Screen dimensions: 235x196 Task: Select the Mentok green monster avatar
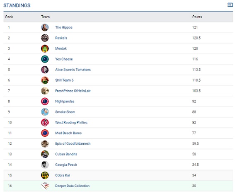pyautogui.click(x=45, y=48)
